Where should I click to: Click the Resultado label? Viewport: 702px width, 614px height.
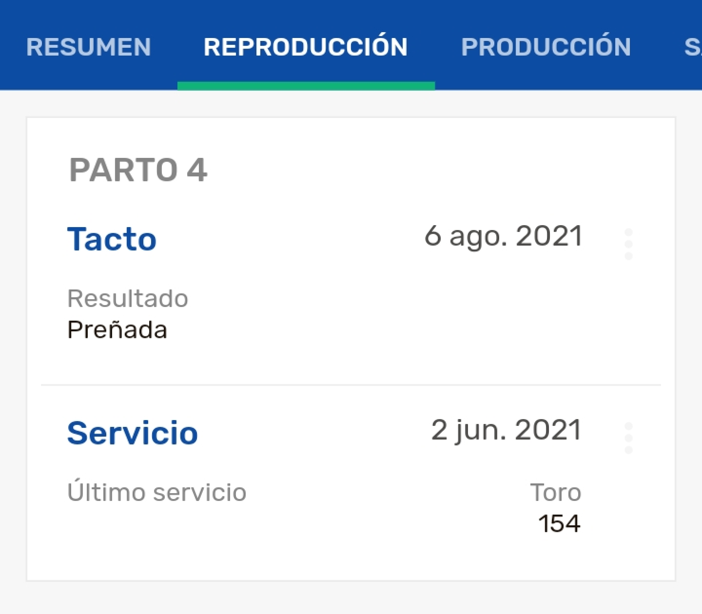127,299
